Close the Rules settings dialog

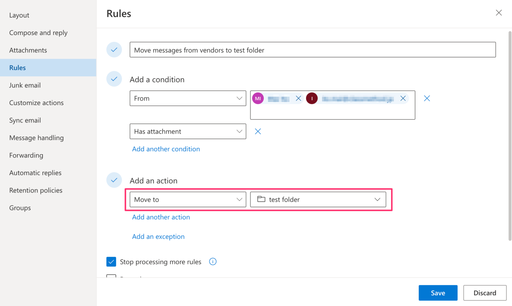pos(499,13)
